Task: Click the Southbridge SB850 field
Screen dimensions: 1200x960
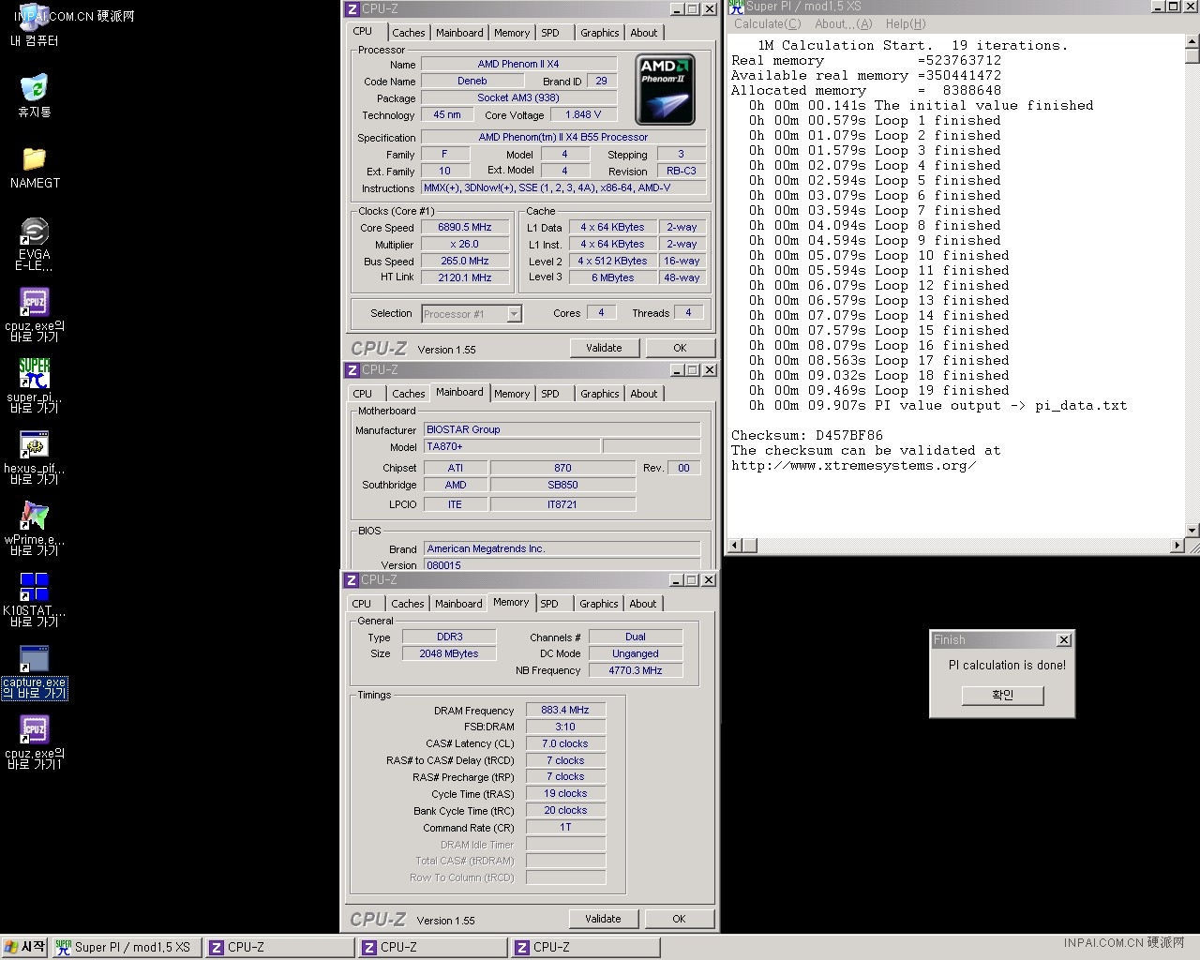Action: click(x=562, y=486)
